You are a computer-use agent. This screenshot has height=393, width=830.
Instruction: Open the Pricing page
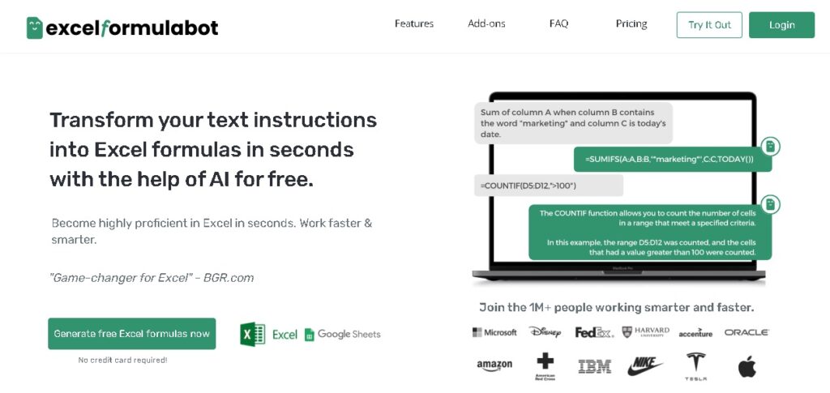point(631,23)
